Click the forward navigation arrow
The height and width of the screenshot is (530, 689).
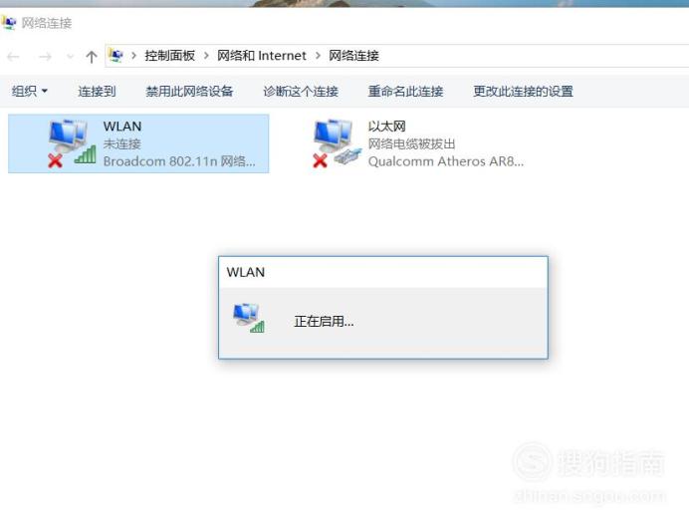coord(45,57)
